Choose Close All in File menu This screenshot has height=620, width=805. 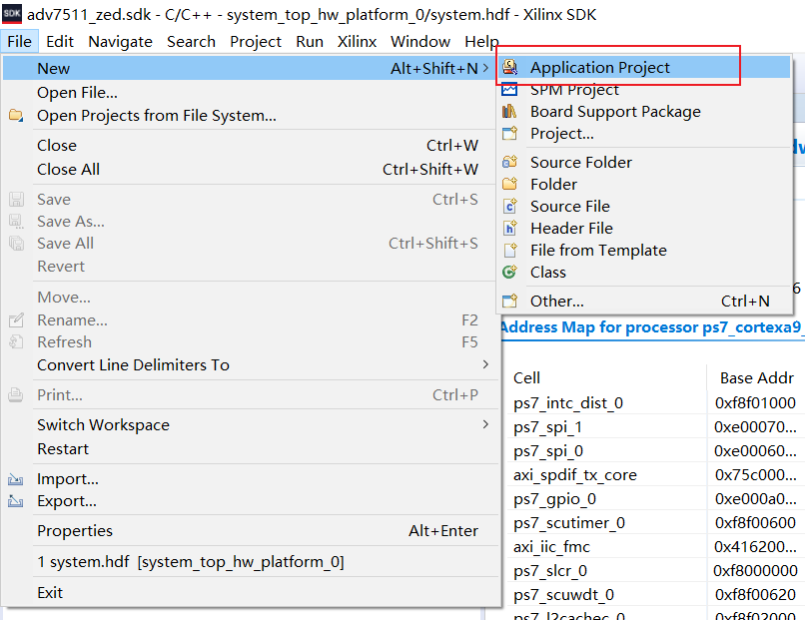pos(251,169)
